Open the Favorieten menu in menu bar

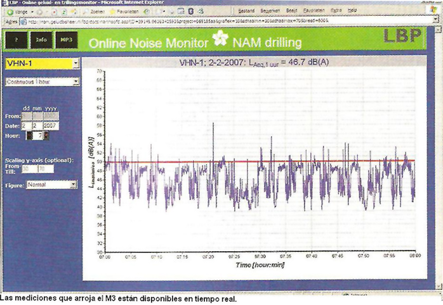(314, 10)
